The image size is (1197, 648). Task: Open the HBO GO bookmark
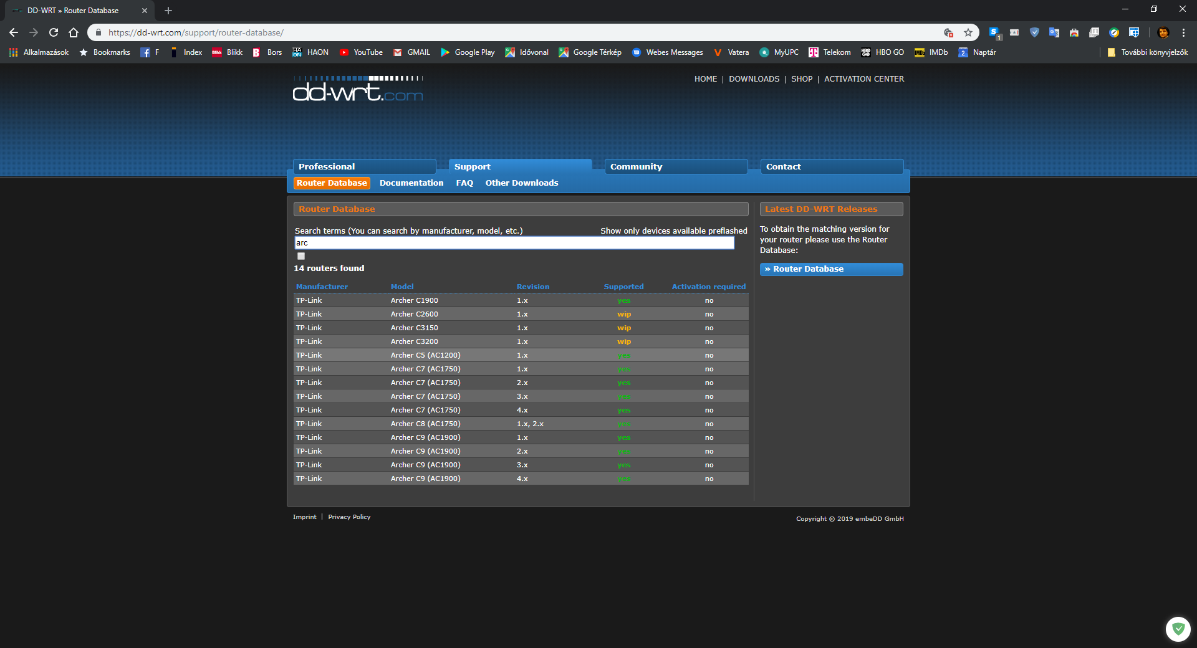point(882,52)
